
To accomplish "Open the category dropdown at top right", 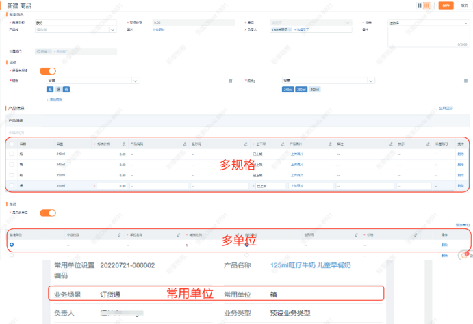I will pyautogui.click(x=427, y=23).
